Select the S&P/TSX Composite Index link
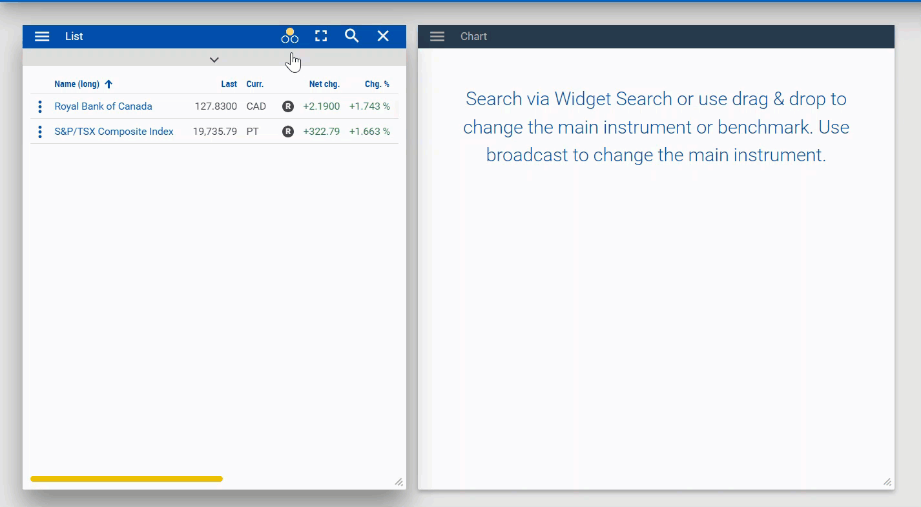921x507 pixels. [x=114, y=131]
